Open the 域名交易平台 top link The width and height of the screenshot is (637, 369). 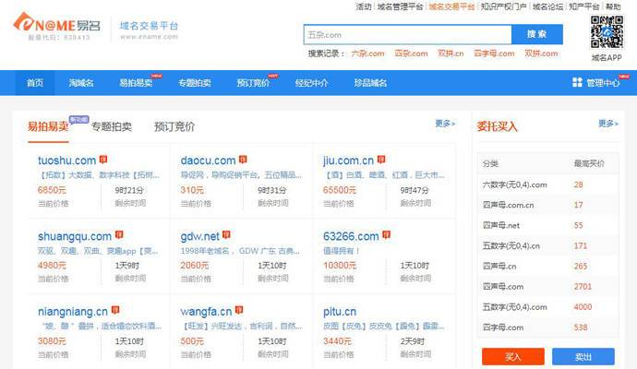click(451, 6)
